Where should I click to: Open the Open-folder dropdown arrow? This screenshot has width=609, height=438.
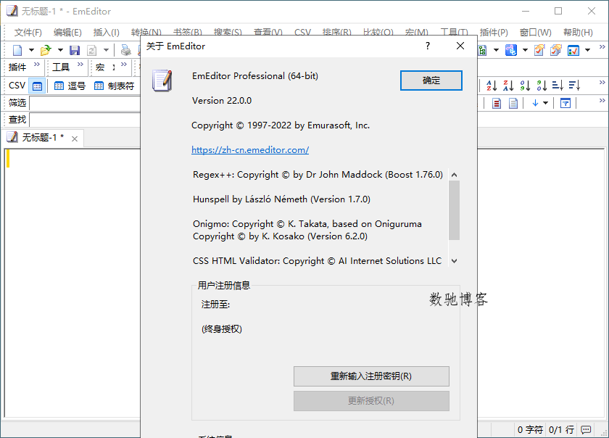(60, 50)
